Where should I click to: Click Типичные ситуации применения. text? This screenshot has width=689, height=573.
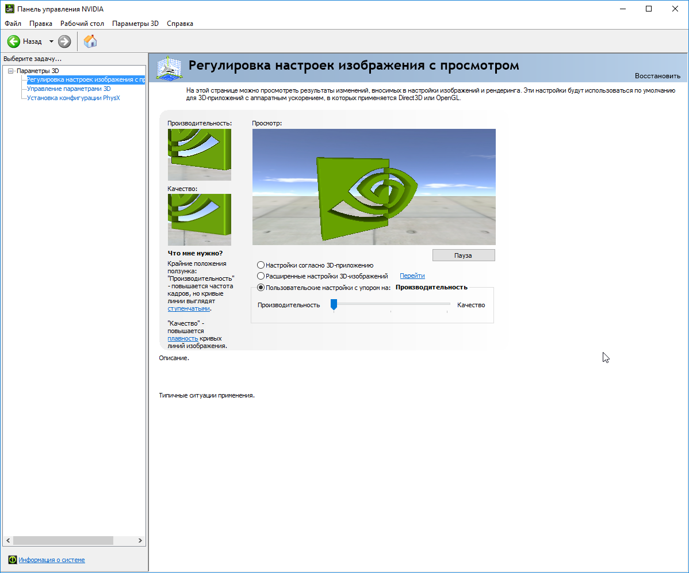point(206,395)
